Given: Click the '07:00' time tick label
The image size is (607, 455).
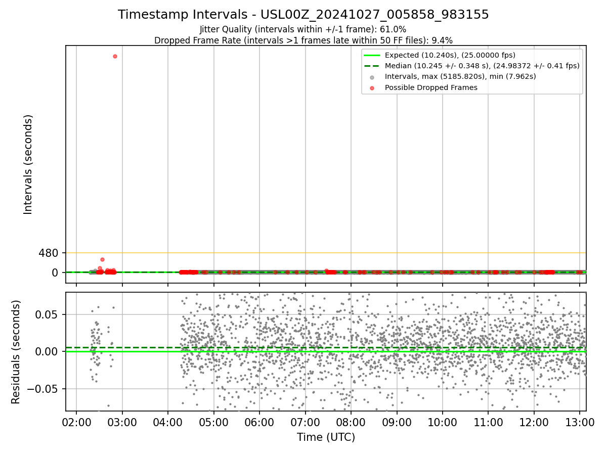Looking at the screenshot, I should tap(306, 422).
